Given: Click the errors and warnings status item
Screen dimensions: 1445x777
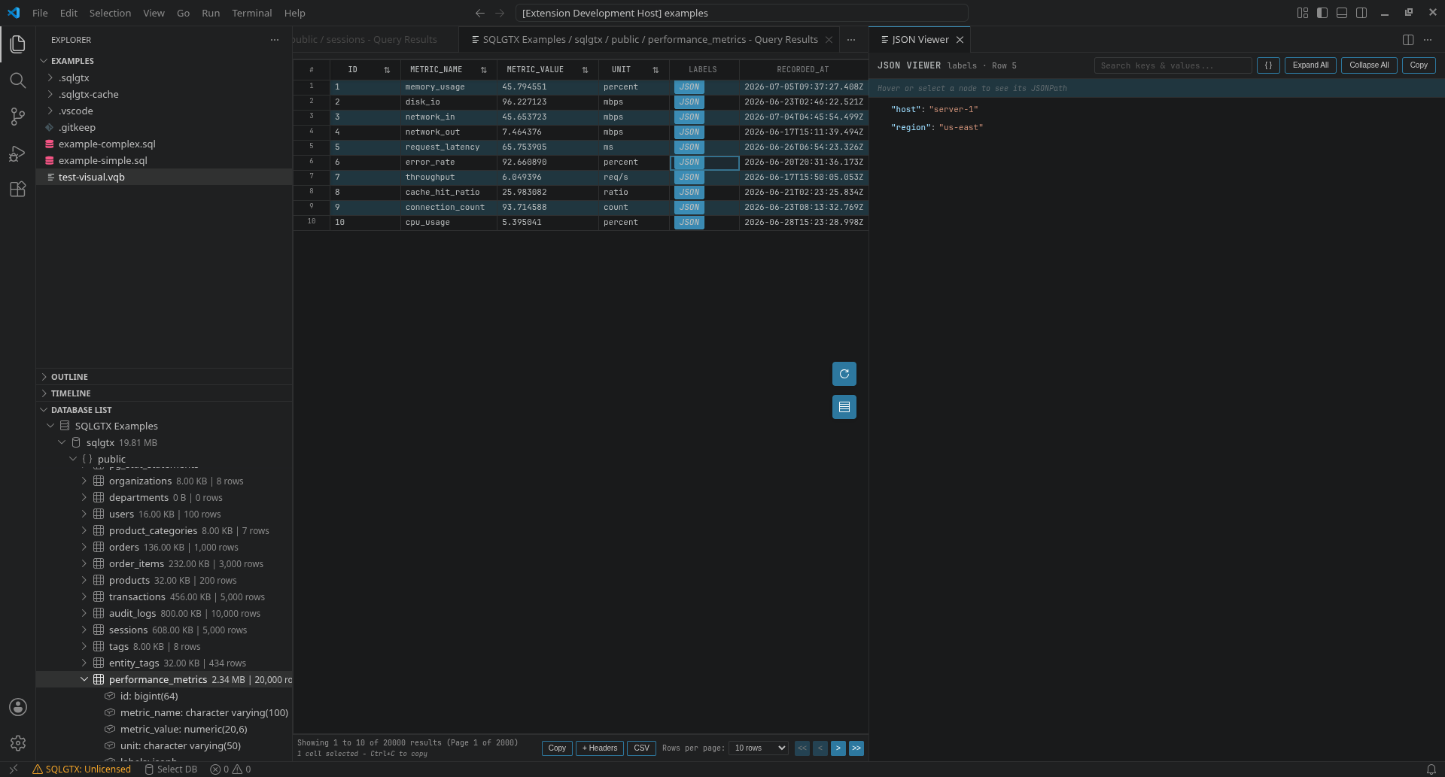Looking at the screenshot, I should point(230,769).
